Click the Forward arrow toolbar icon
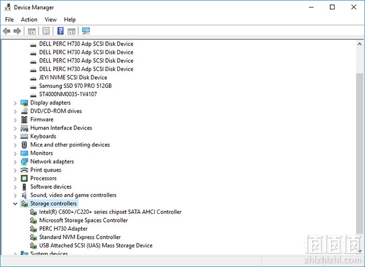 tap(17, 31)
